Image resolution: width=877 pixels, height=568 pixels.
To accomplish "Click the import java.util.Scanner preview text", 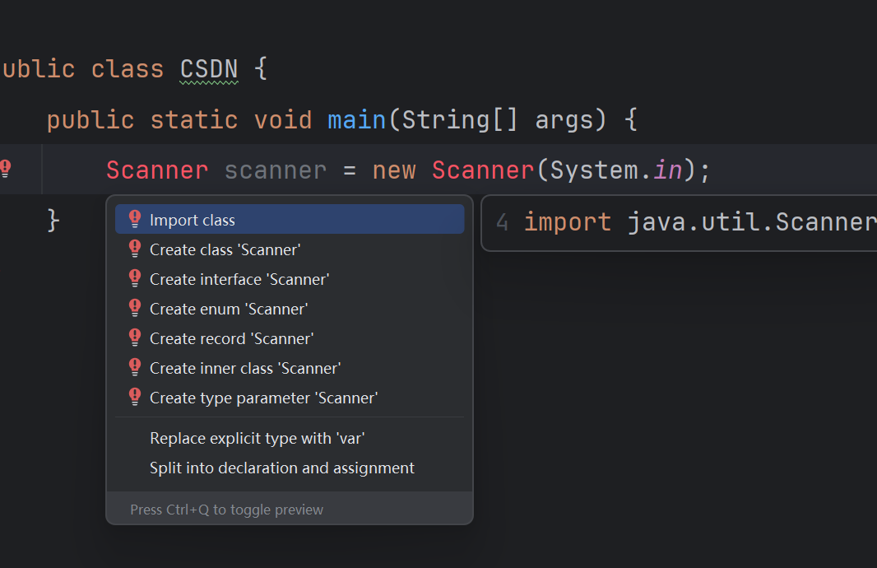I will (x=700, y=222).
